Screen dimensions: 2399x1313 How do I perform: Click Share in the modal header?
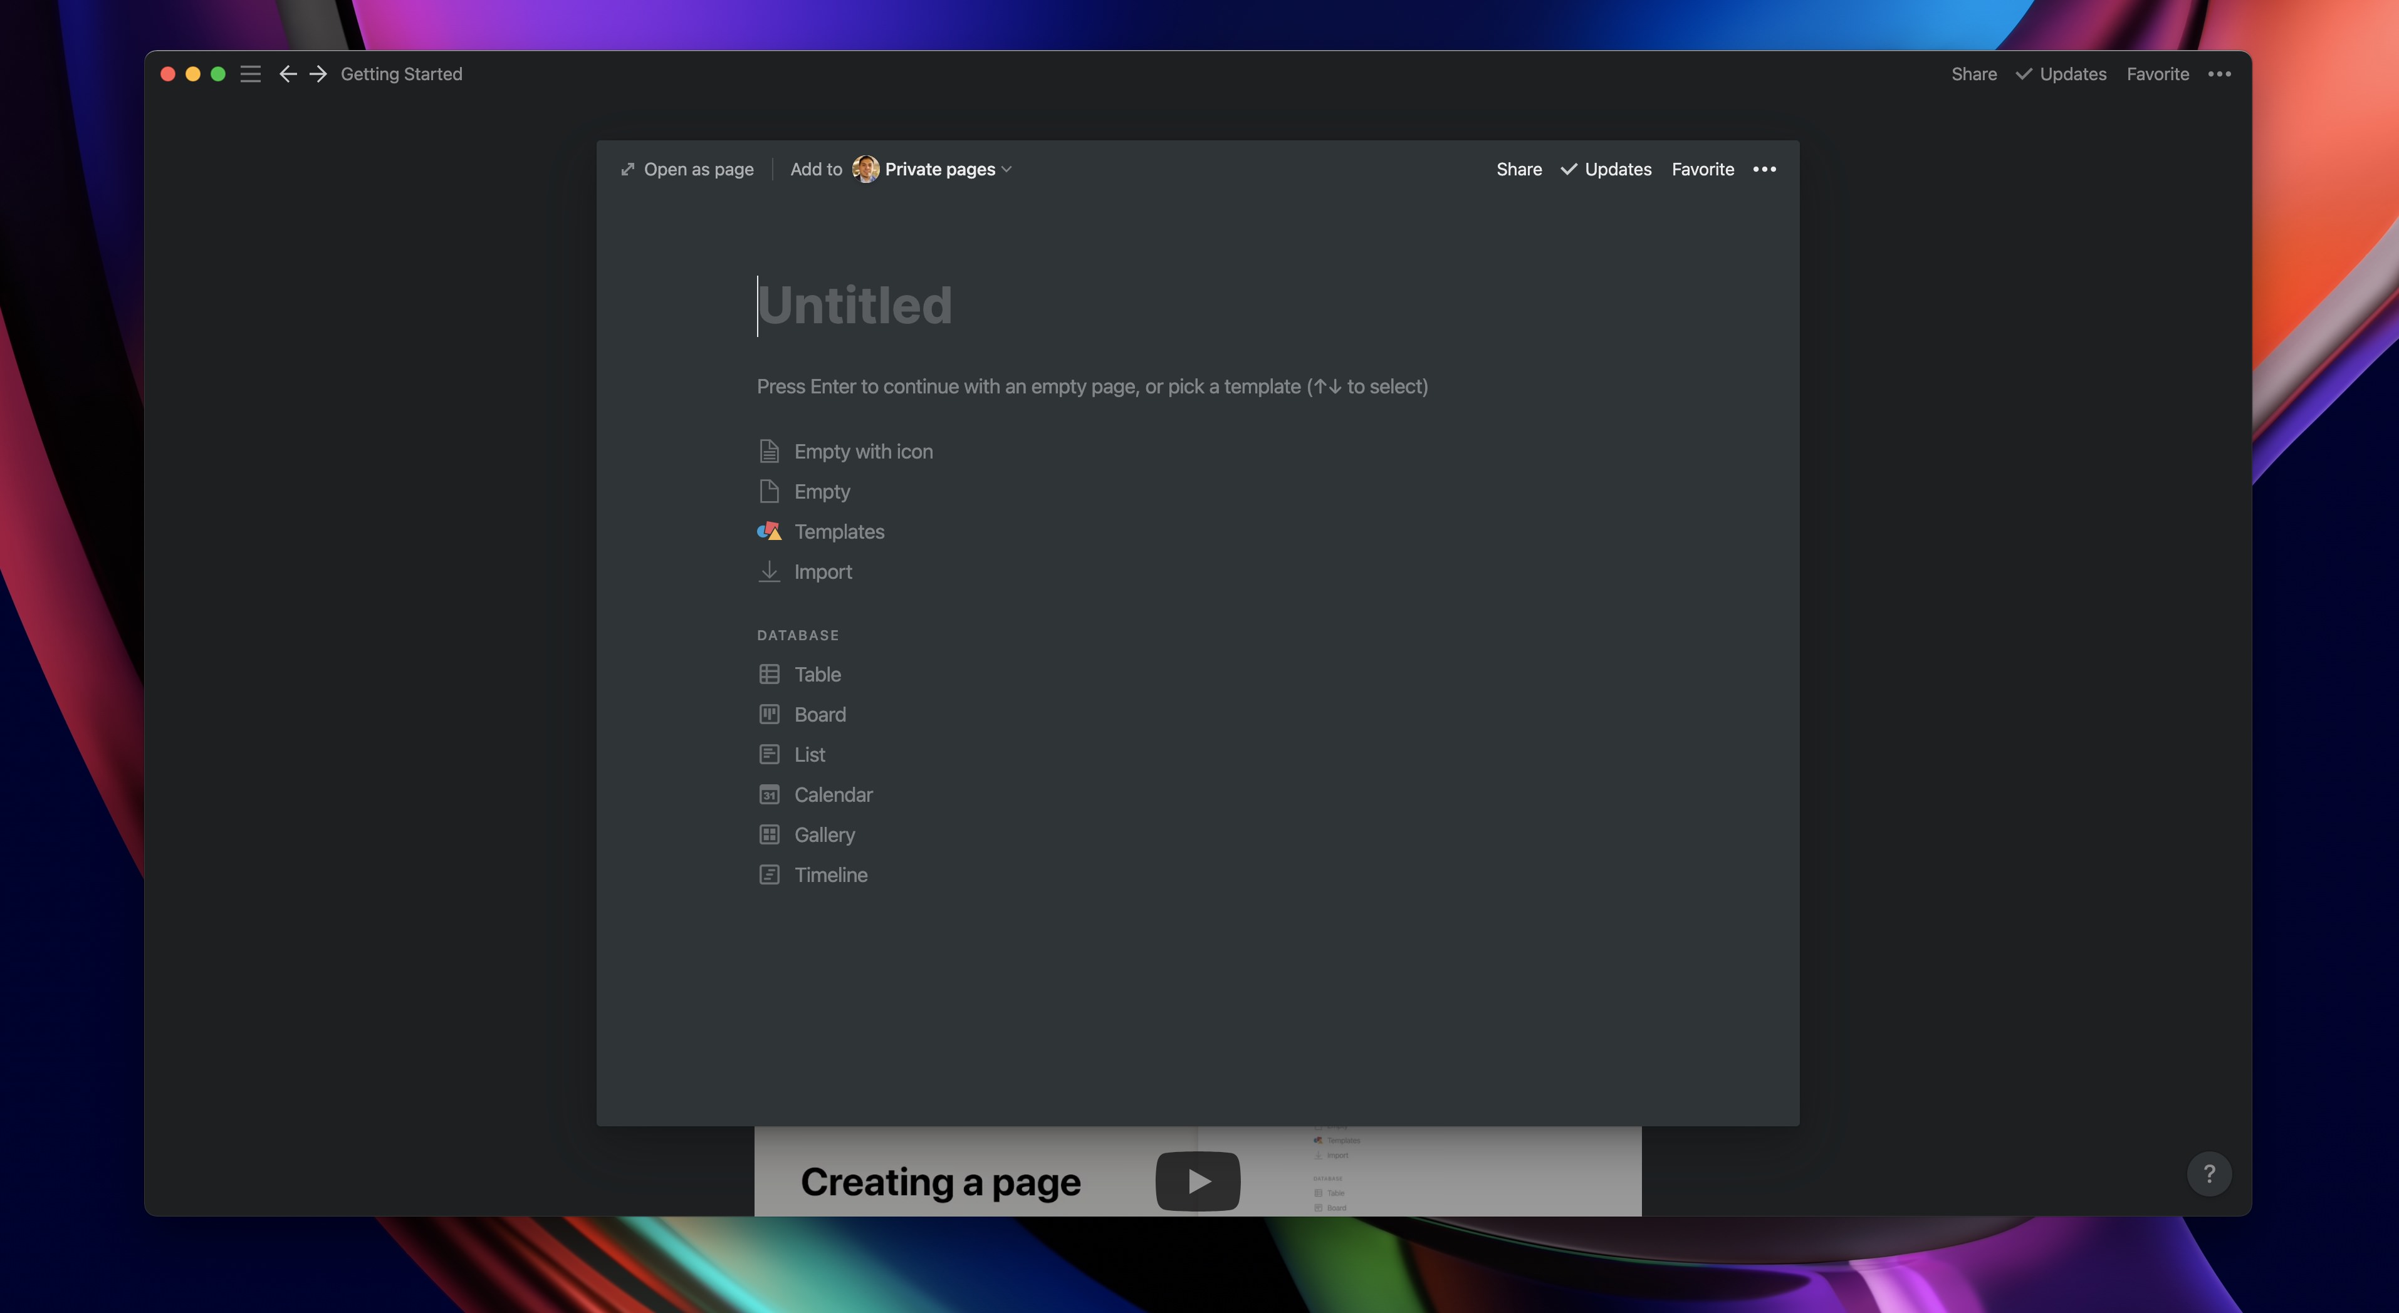1519,170
